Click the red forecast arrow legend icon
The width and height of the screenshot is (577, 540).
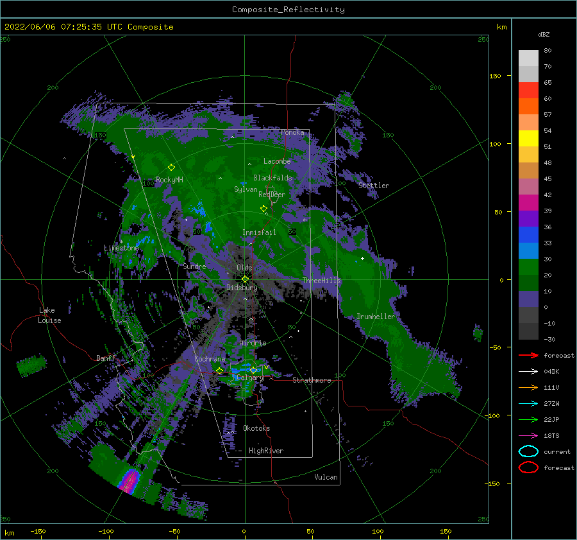click(x=528, y=355)
